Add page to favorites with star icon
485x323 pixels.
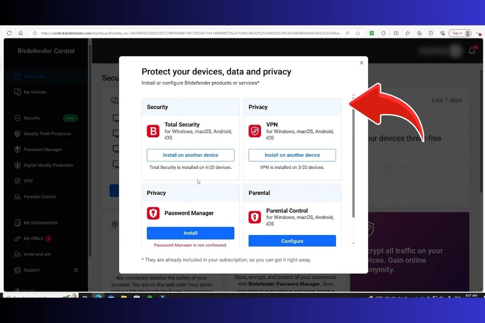point(358,33)
